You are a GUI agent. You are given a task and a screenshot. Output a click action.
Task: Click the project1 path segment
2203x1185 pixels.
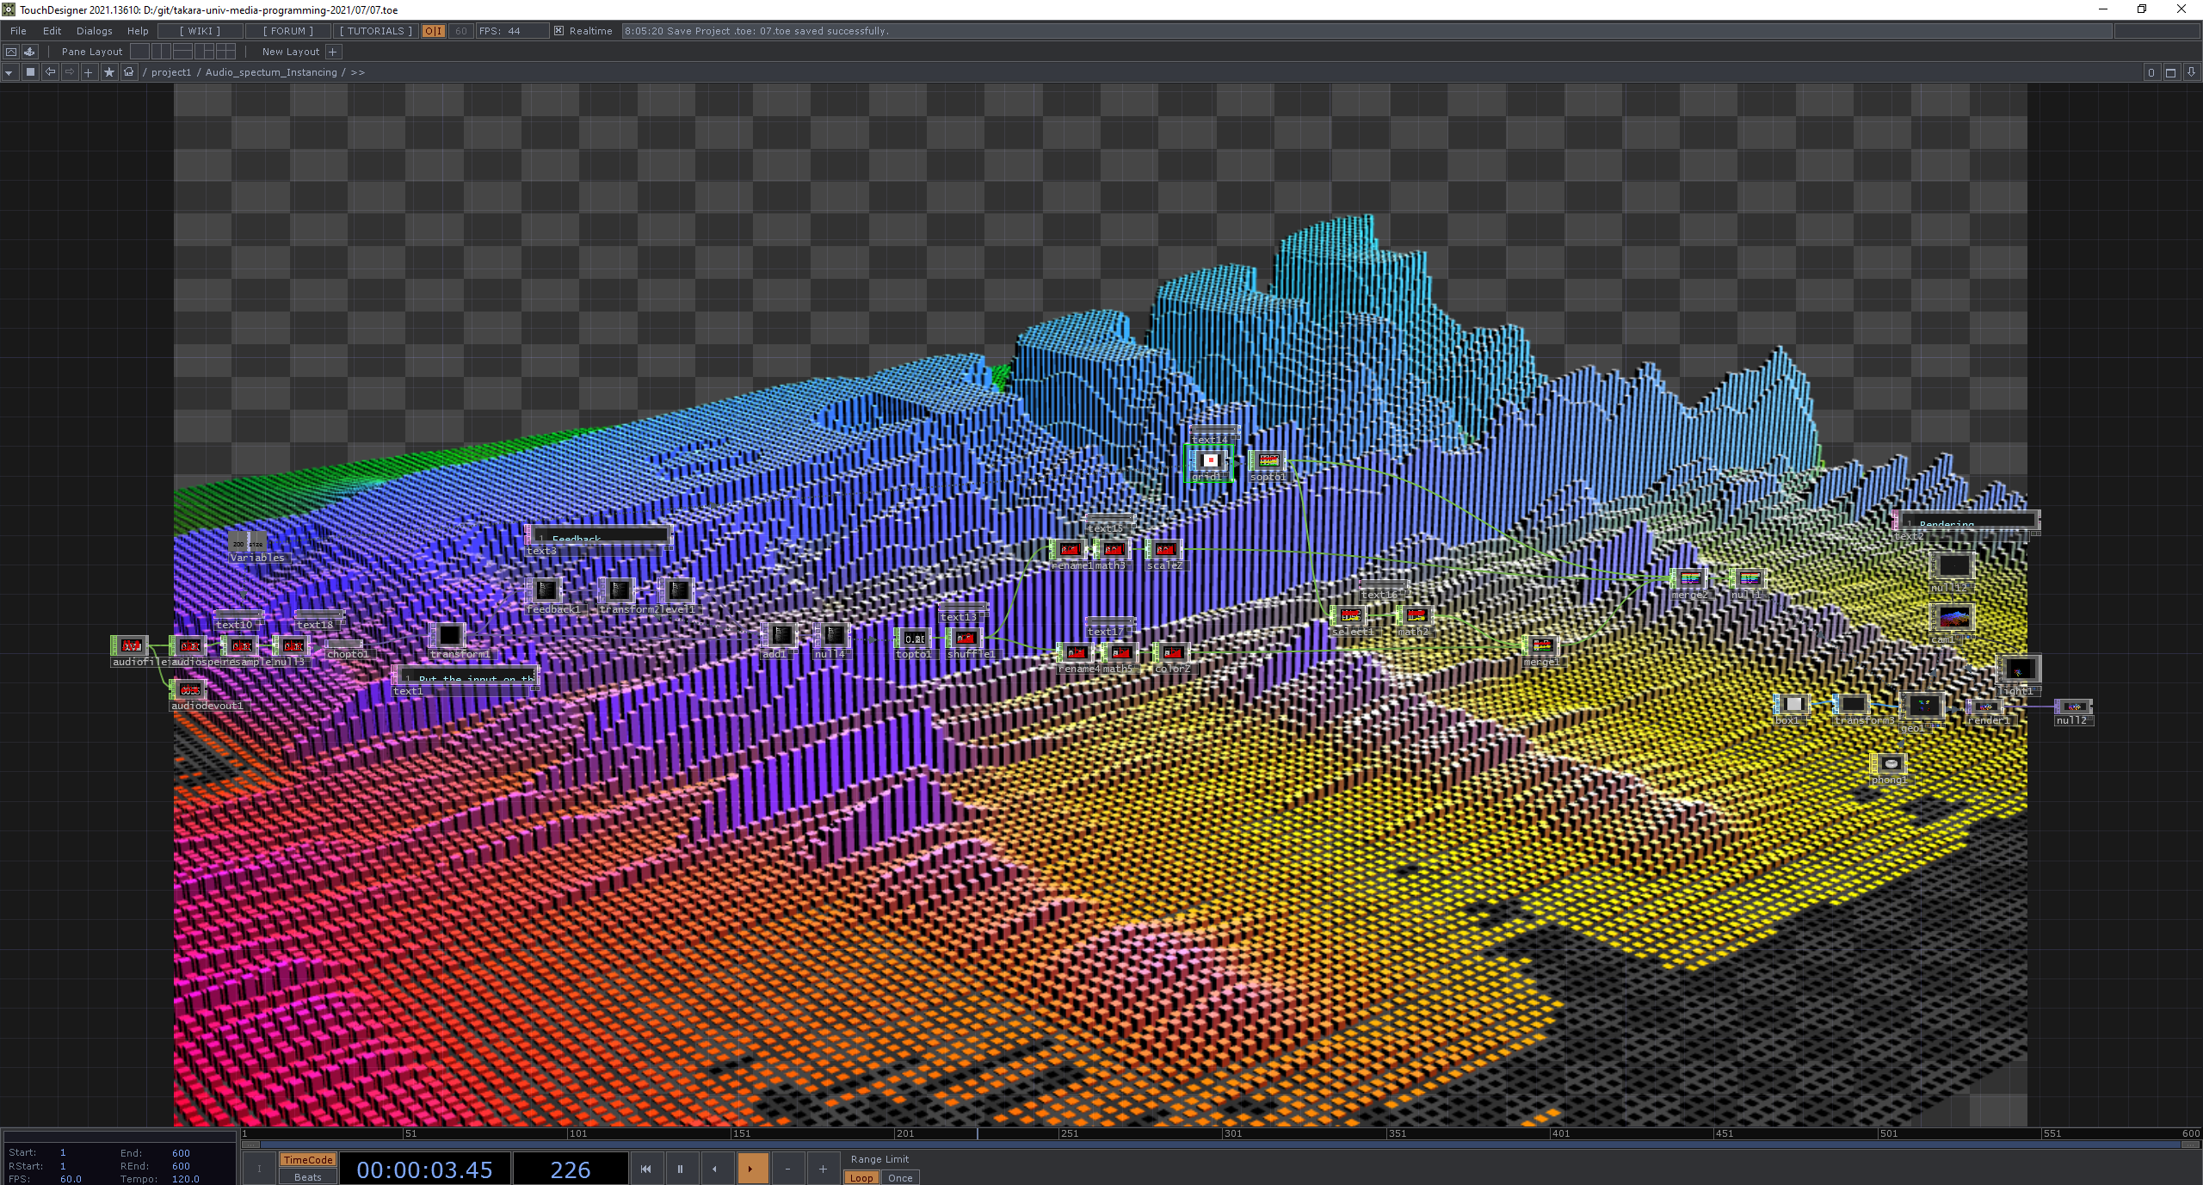(x=171, y=72)
